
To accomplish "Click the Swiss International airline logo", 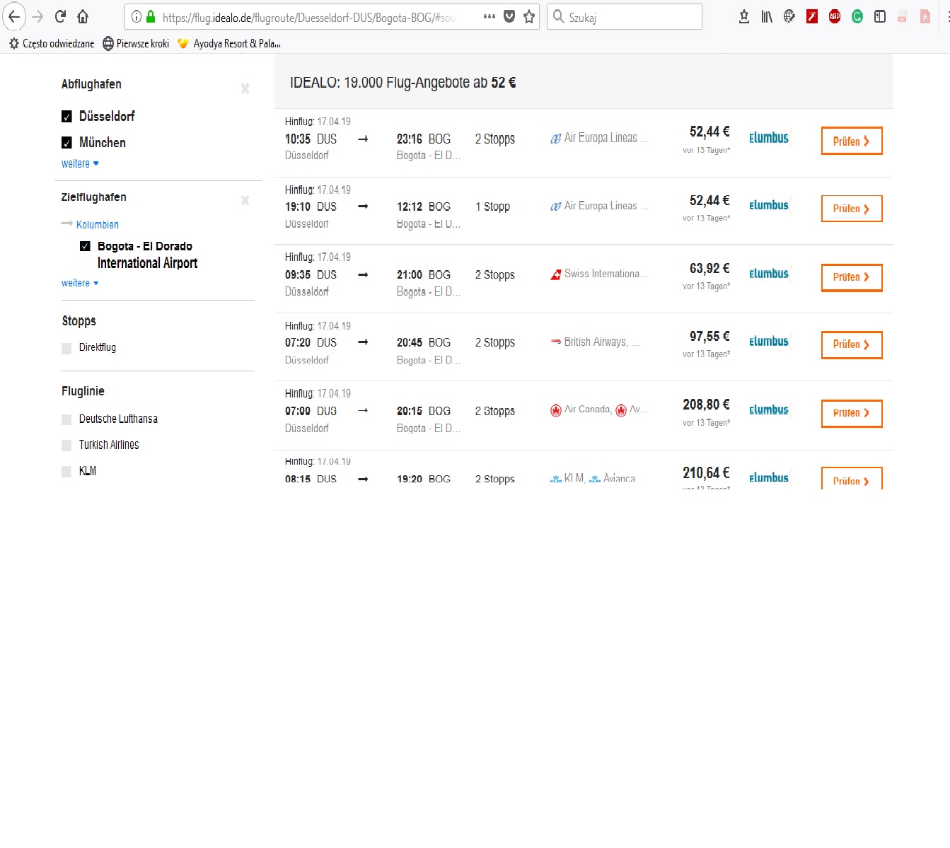I will [556, 274].
